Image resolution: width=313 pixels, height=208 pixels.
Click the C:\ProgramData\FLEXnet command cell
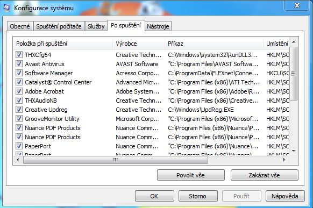click(x=213, y=73)
